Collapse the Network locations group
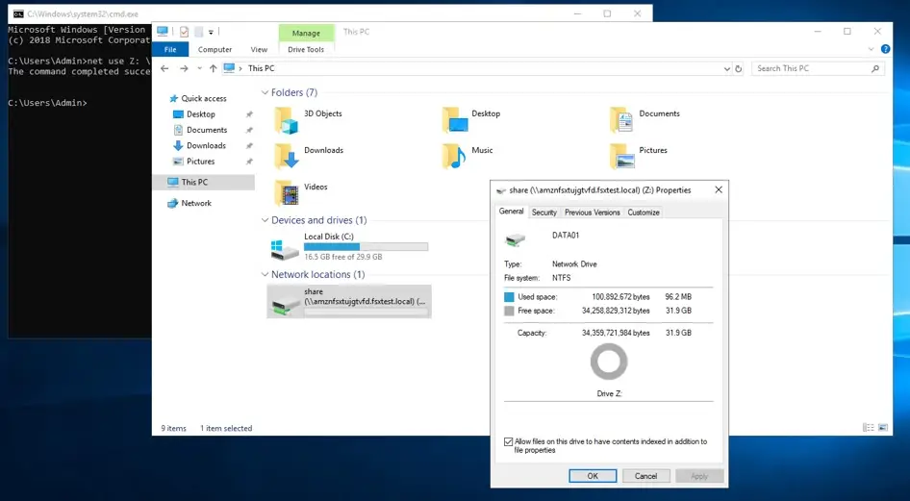This screenshot has width=910, height=501. coord(265,274)
